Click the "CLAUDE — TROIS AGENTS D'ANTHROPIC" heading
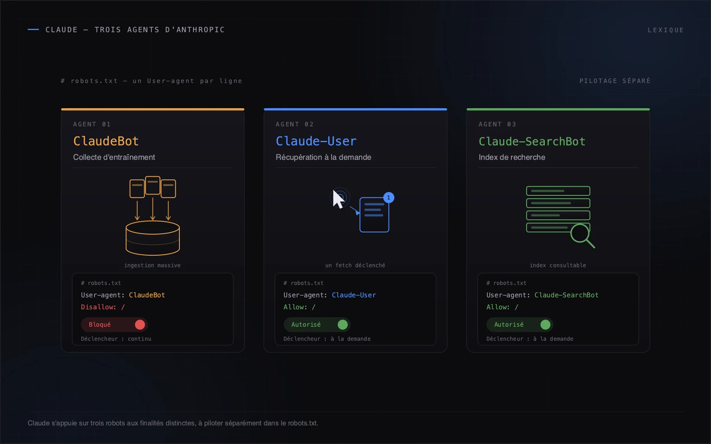The height and width of the screenshot is (444, 711). tap(135, 30)
